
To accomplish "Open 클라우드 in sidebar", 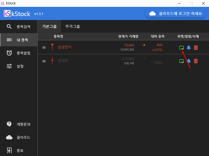I will (x=19, y=137).
